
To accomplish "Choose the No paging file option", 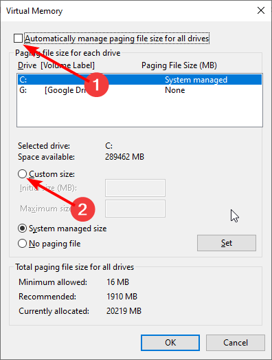I will click(x=22, y=244).
